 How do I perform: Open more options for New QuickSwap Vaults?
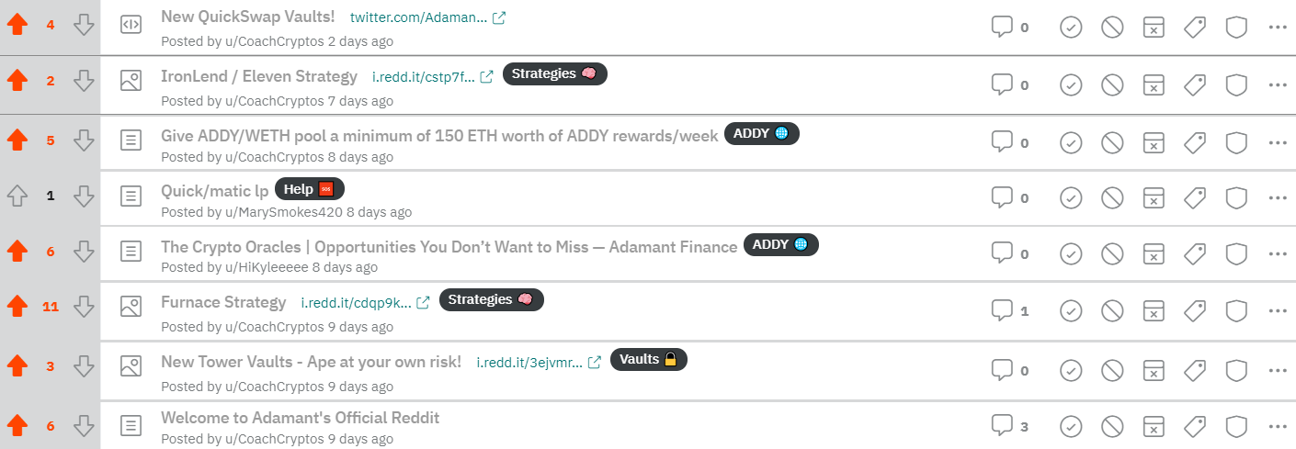[1277, 28]
